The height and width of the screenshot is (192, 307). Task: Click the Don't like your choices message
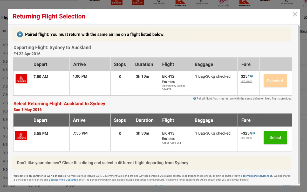coord(103,163)
